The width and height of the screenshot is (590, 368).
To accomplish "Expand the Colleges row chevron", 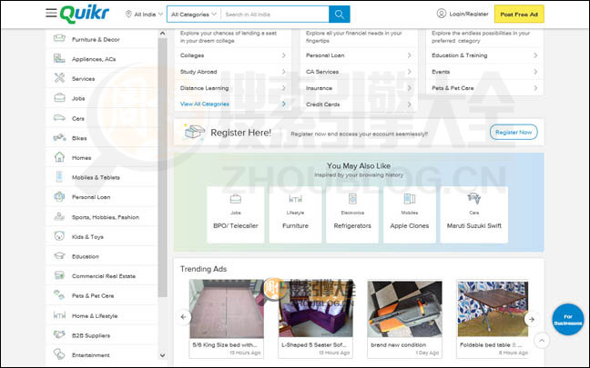I will (284, 55).
